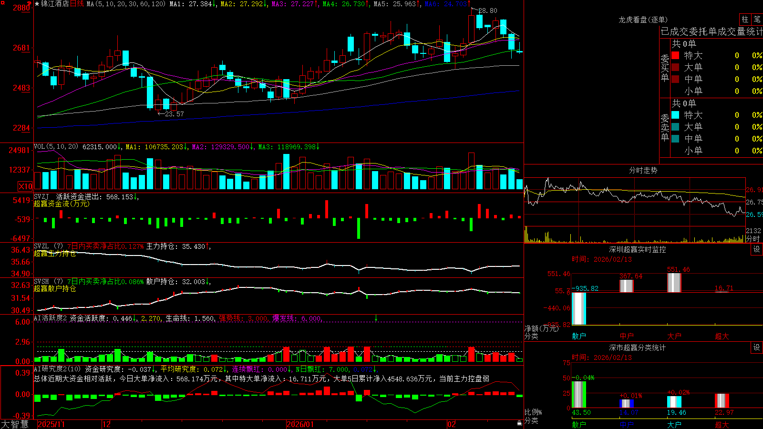Click the 超大 ratio bar showing 22.97
The height and width of the screenshot is (429, 763).
pos(722,401)
